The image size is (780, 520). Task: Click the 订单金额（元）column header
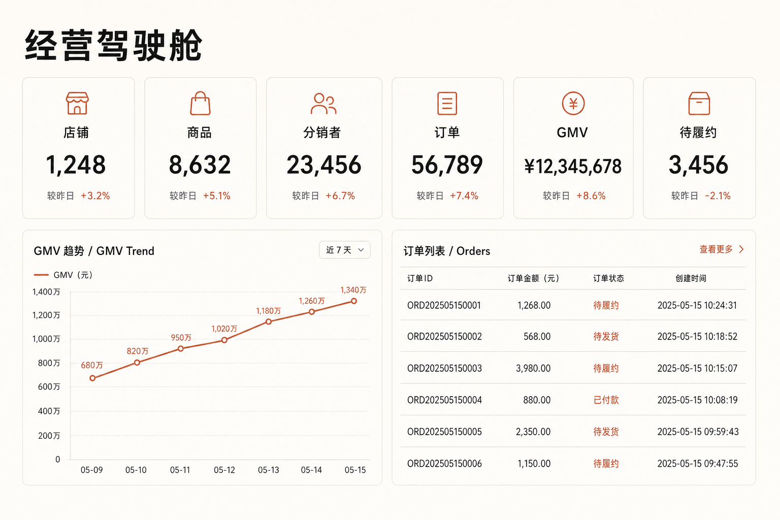(x=533, y=278)
